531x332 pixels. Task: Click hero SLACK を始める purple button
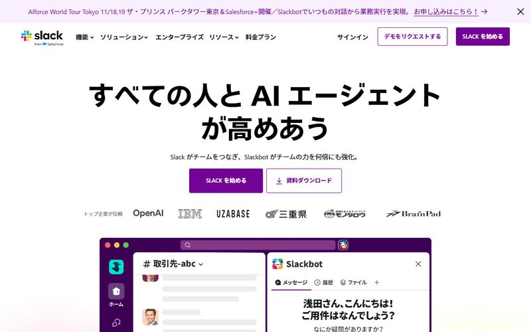click(x=226, y=181)
